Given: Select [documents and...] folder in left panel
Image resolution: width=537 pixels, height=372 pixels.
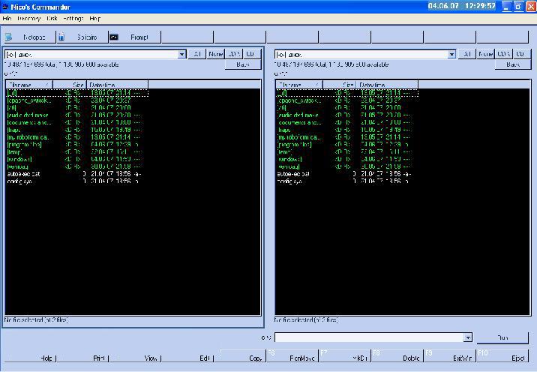Looking at the screenshot, I should tap(29, 122).
